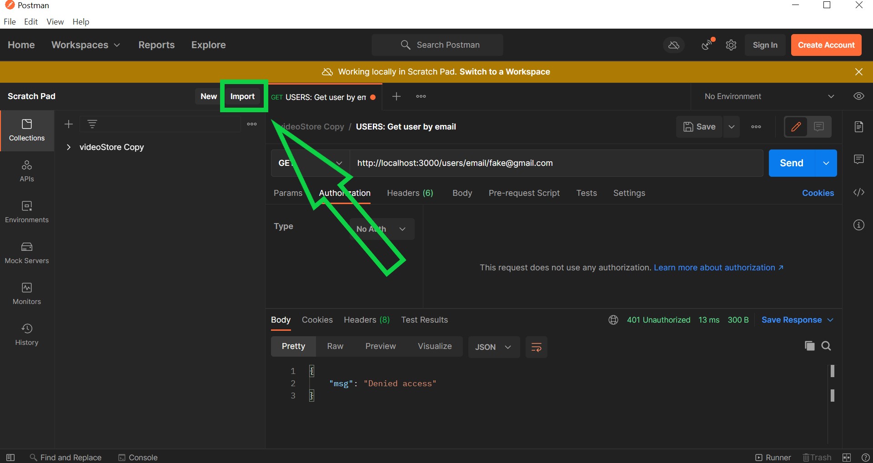The image size is (873, 463).
Task: Switch to the Test Results tab
Action: pyautogui.click(x=424, y=320)
